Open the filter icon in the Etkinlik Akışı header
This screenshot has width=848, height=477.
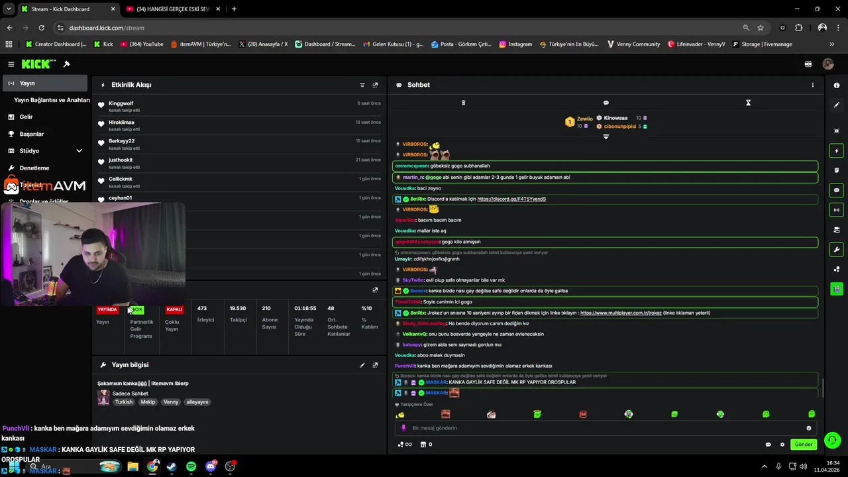362,85
